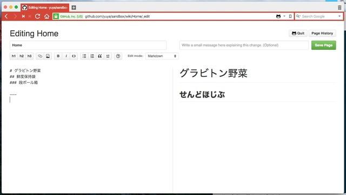Screen dimensions: 346x195
Task: Insert an h2 heading
Action: pos(22,56)
